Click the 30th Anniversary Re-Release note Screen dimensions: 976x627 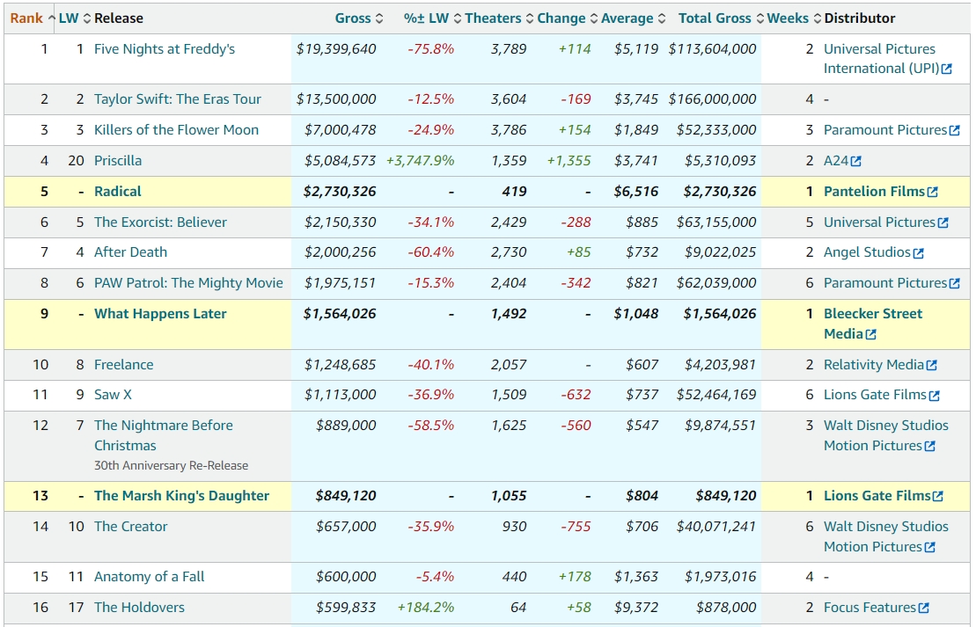click(171, 466)
